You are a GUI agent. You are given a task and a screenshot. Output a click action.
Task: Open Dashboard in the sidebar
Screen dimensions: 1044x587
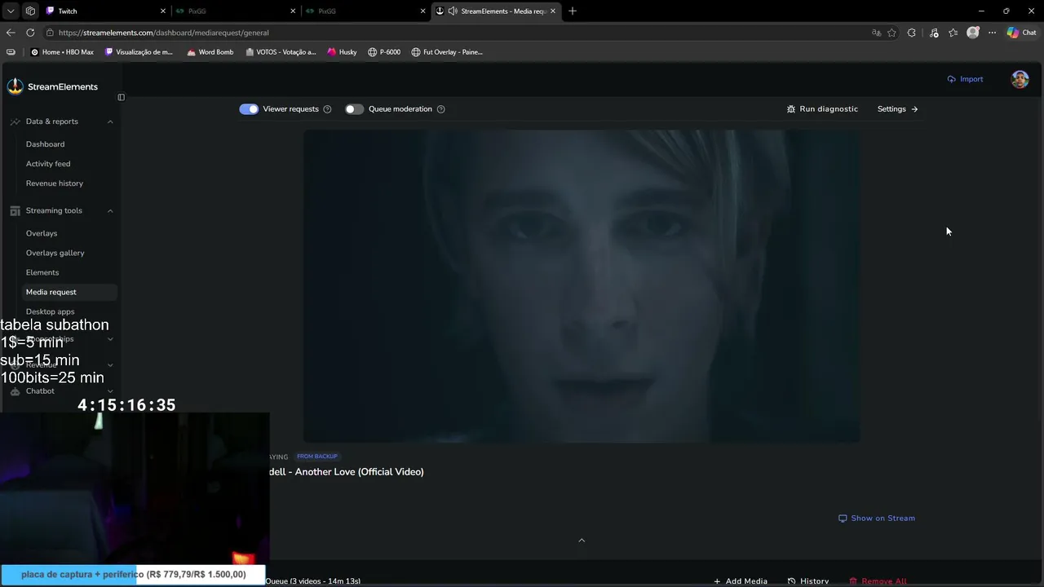tap(45, 144)
